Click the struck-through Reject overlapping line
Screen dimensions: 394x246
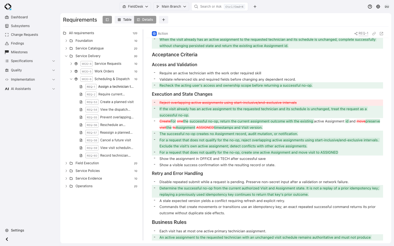point(228,103)
